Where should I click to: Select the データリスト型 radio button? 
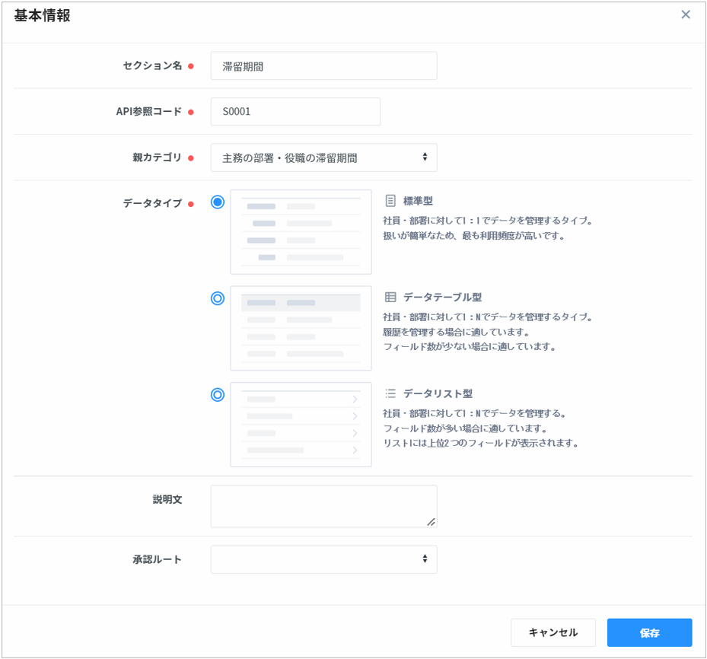[218, 394]
